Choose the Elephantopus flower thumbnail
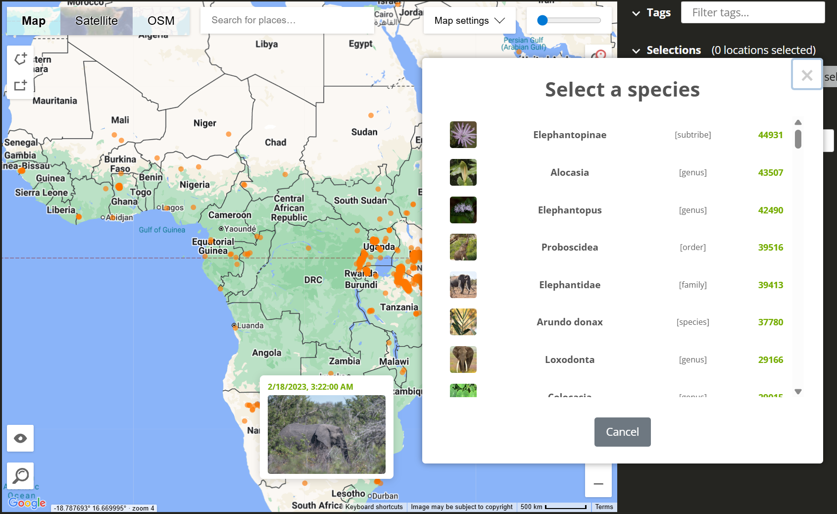The width and height of the screenshot is (837, 514). click(x=463, y=210)
